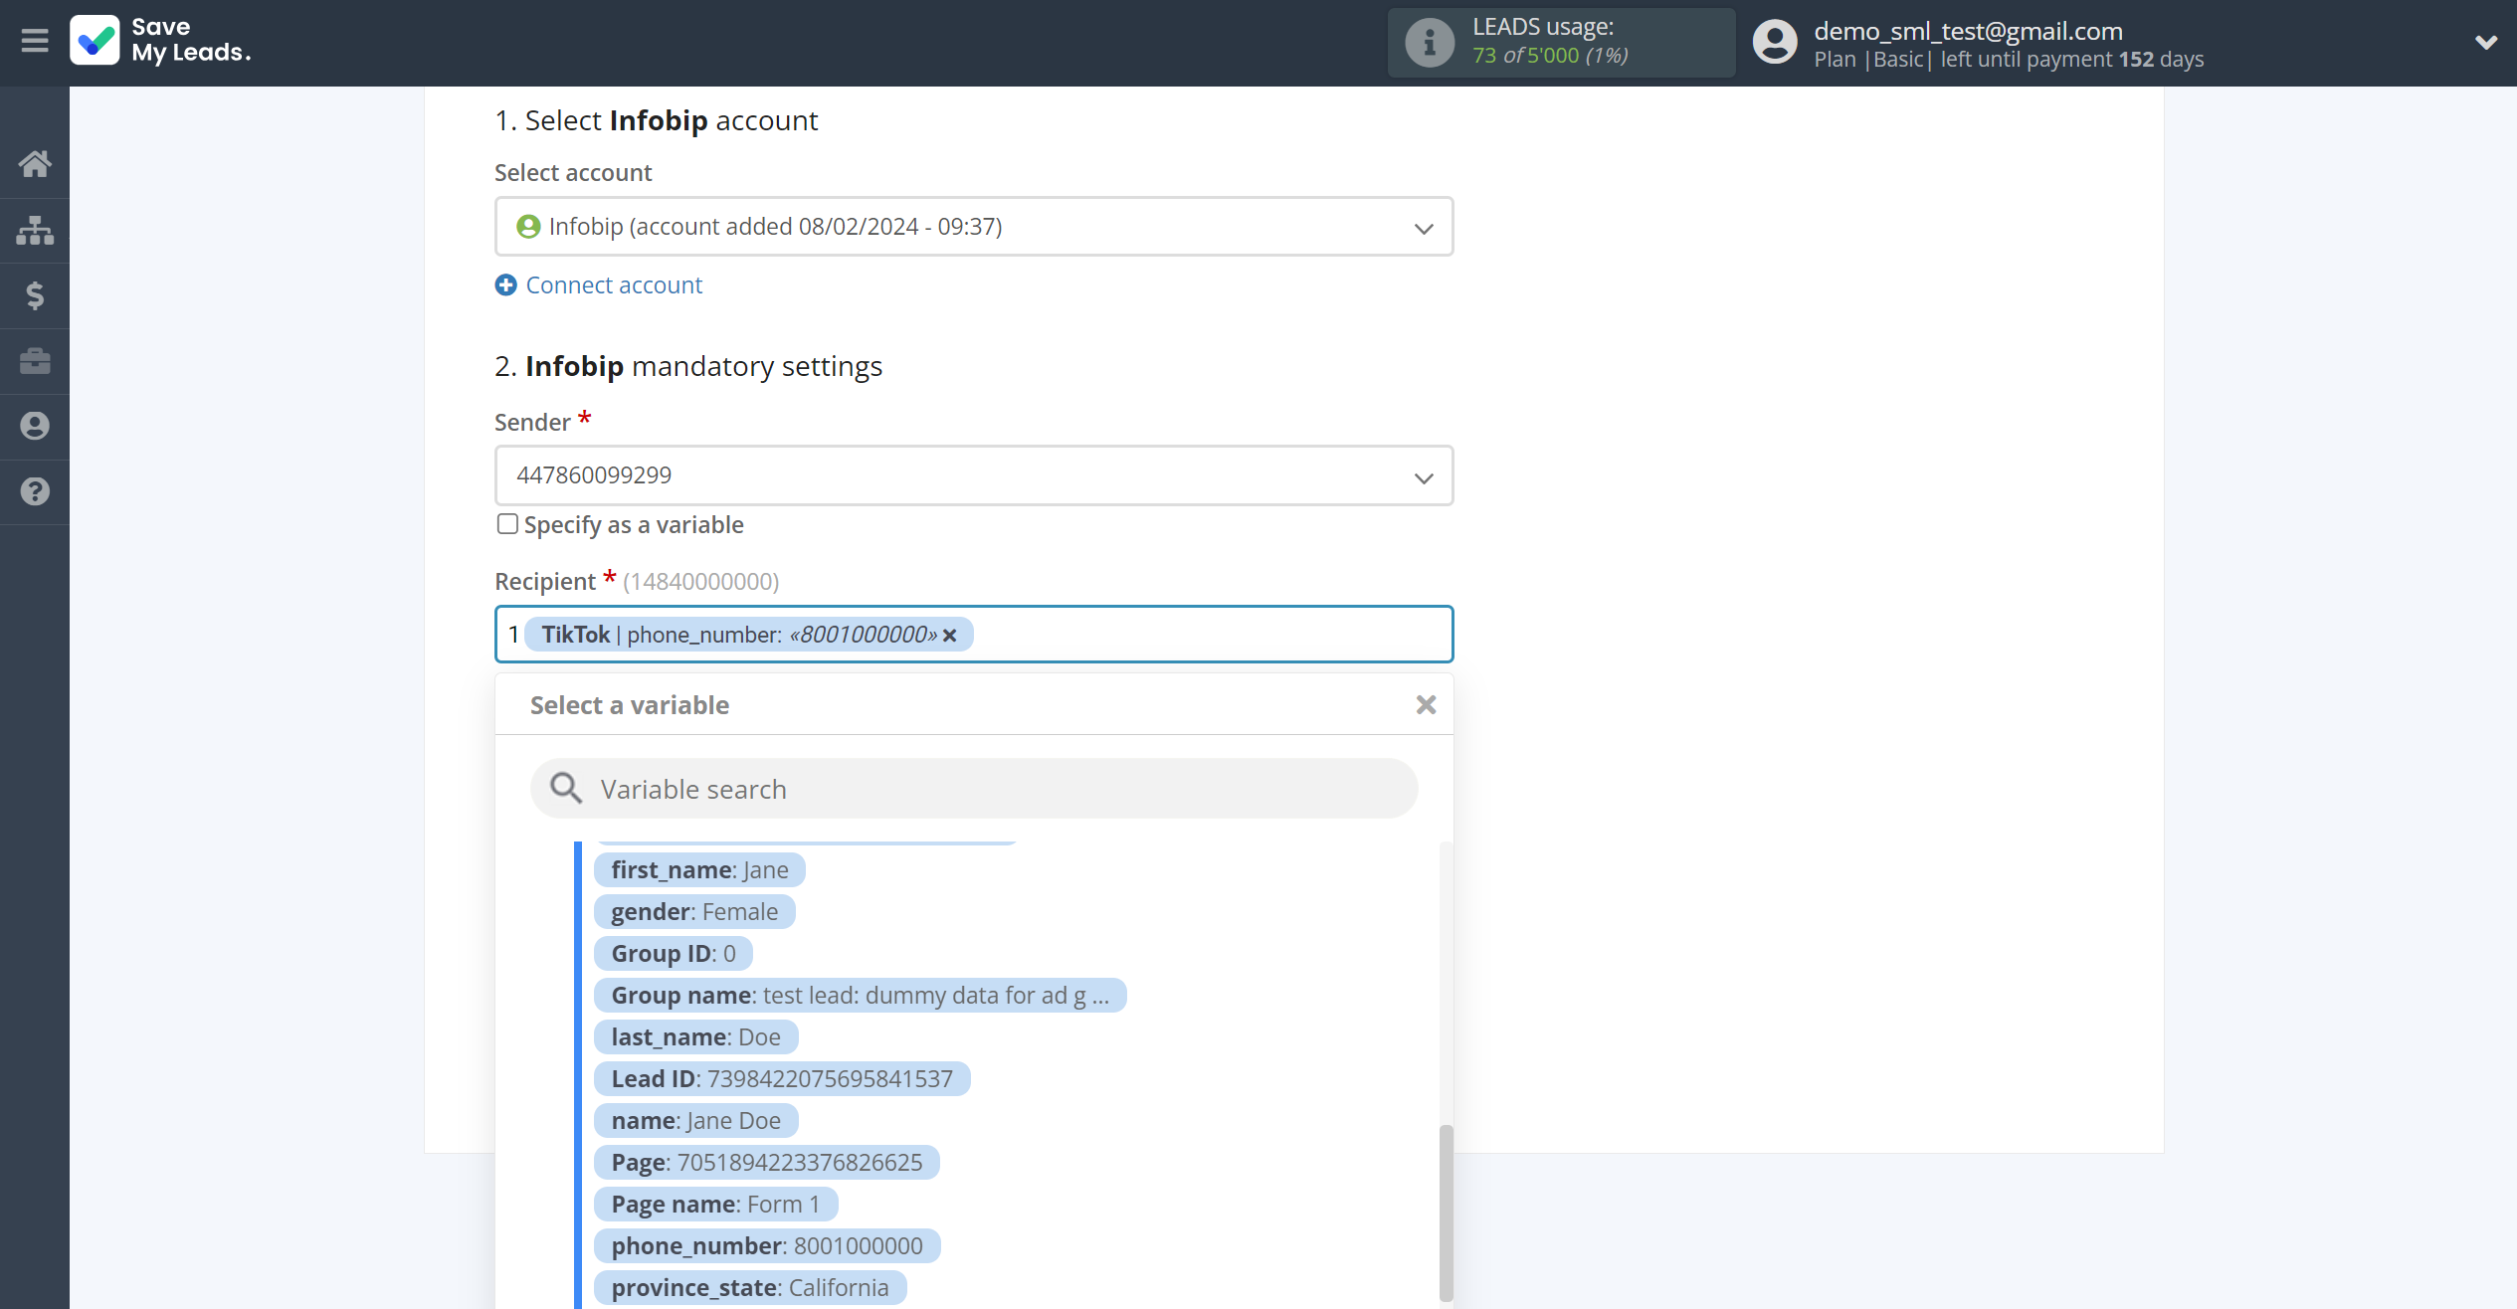
Task: Open the billing dollar icon
Action: 35,295
